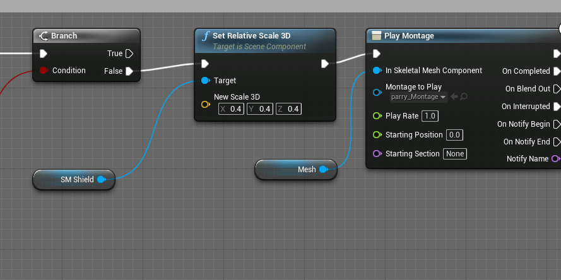Image resolution: width=561 pixels, height=280 pixels.
Task: Click the SM Shield variable output pin
Action: click(101, 180)
